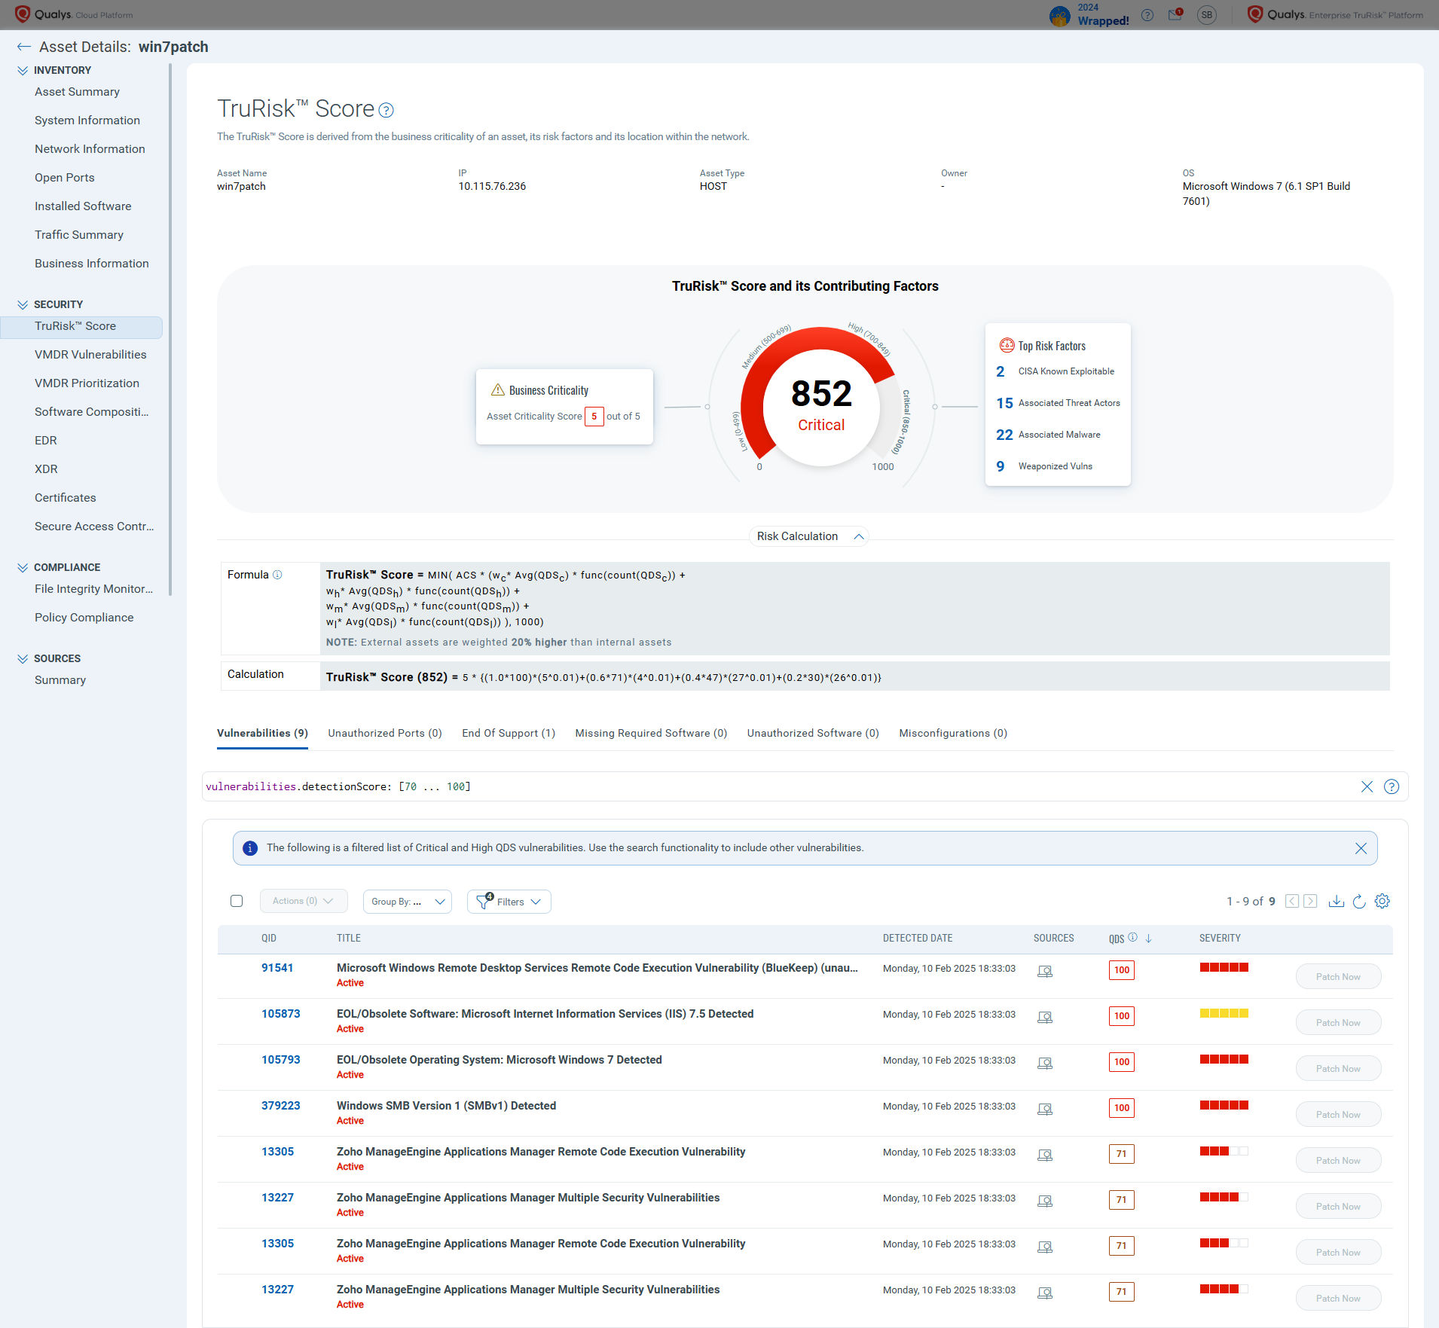This screenshot has width=1439, height=1328.
Task: Open QID 105873 link
Action: [280, 1014]
